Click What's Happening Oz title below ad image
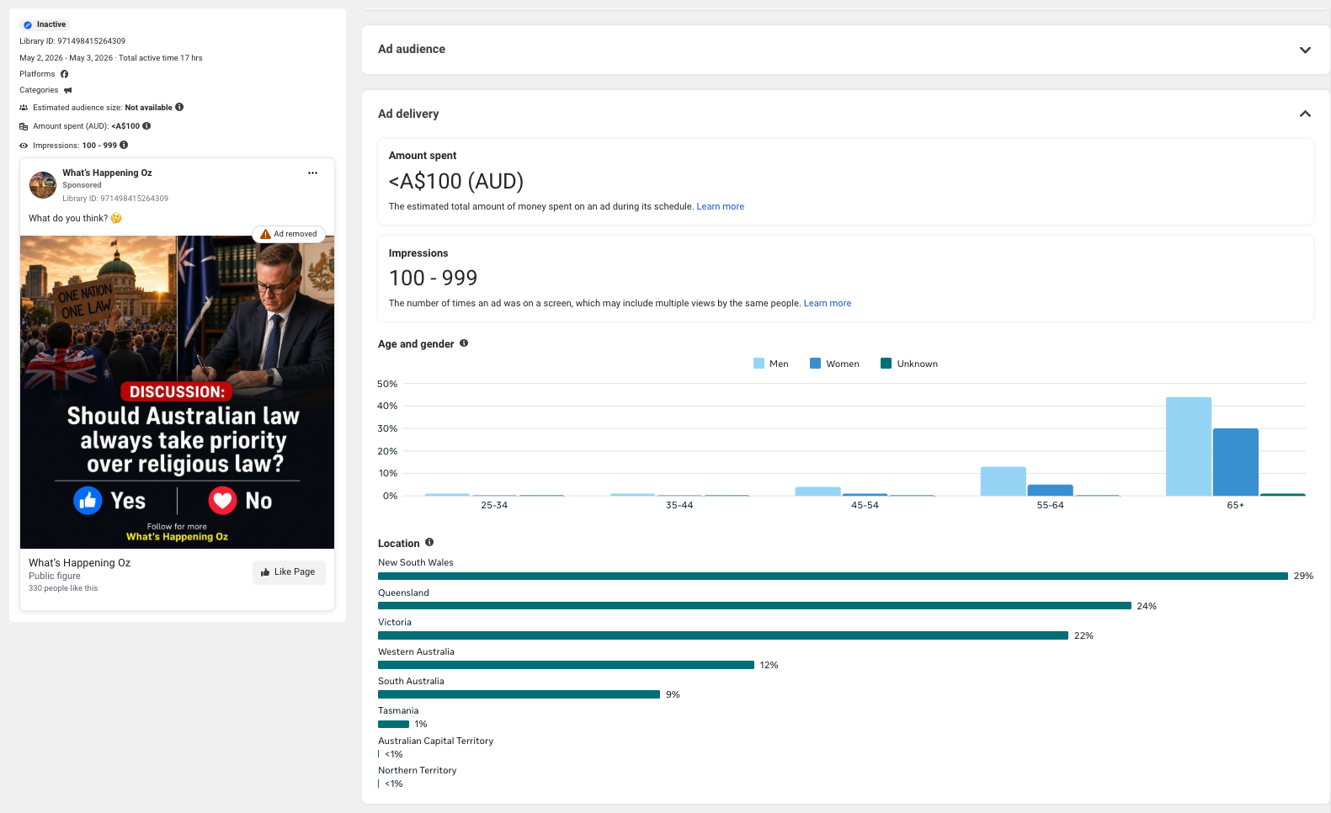1331x813 pixels. pyautogui.click(x=79, y=562)
